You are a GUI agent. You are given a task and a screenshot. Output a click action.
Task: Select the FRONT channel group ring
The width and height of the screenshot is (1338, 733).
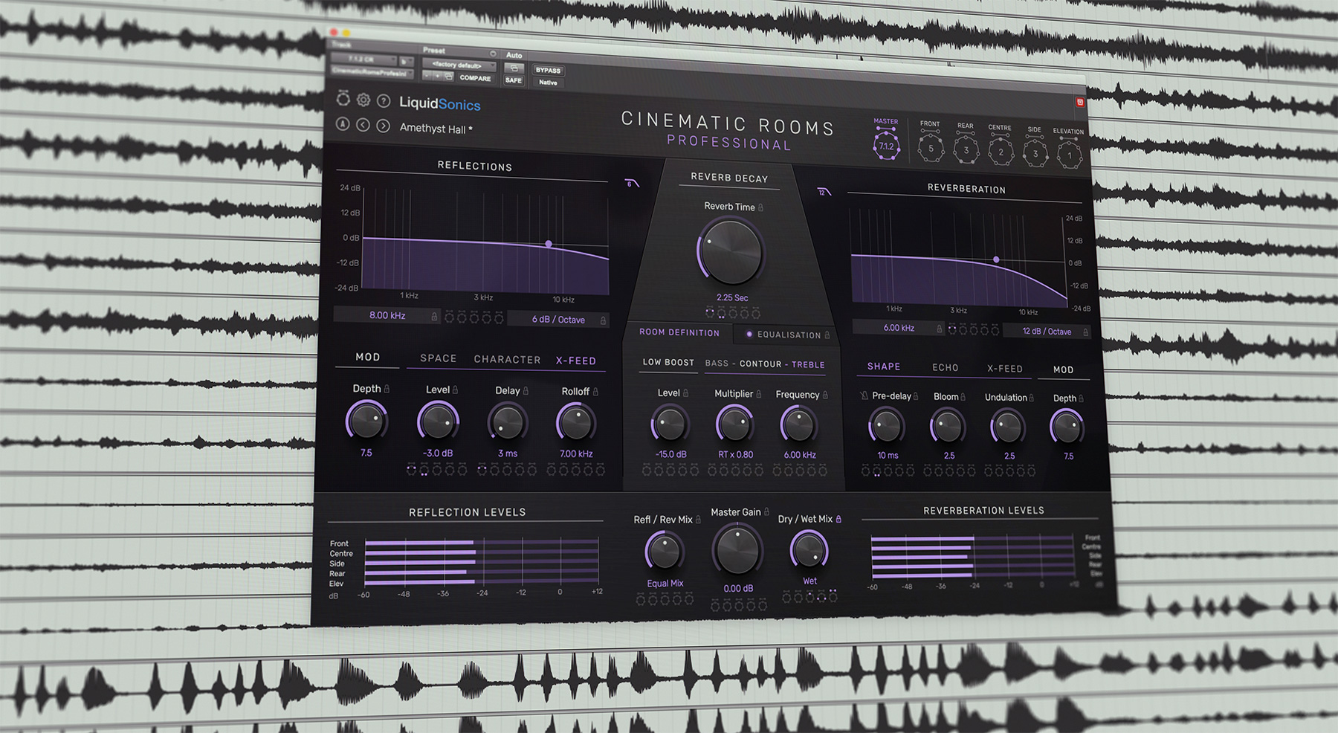point(930,147)
